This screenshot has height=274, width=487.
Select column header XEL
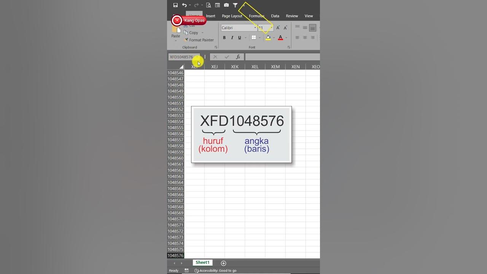pos(255,67)
